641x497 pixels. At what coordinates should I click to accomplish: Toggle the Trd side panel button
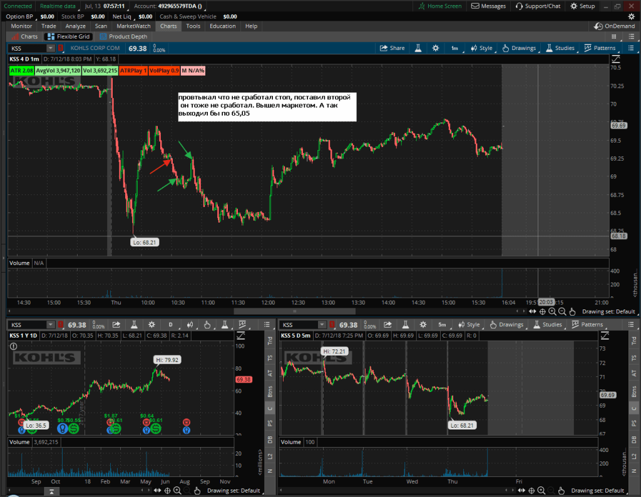point(634,341)
